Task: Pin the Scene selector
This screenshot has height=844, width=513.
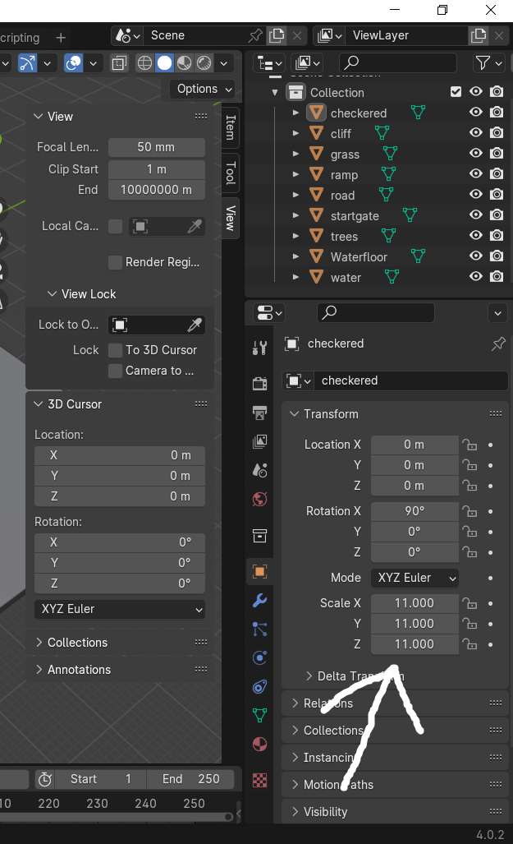Action: (x=255, y=35)
